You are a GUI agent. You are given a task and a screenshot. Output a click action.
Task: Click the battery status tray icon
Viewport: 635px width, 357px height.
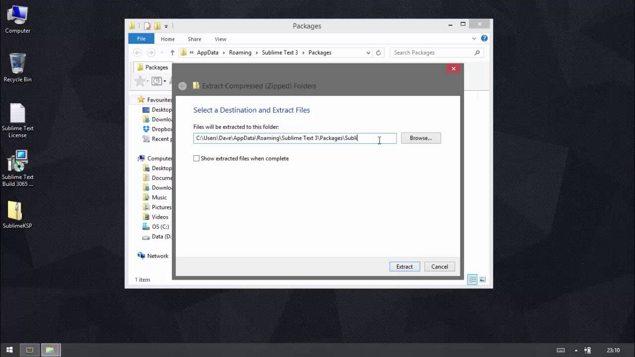588,350
